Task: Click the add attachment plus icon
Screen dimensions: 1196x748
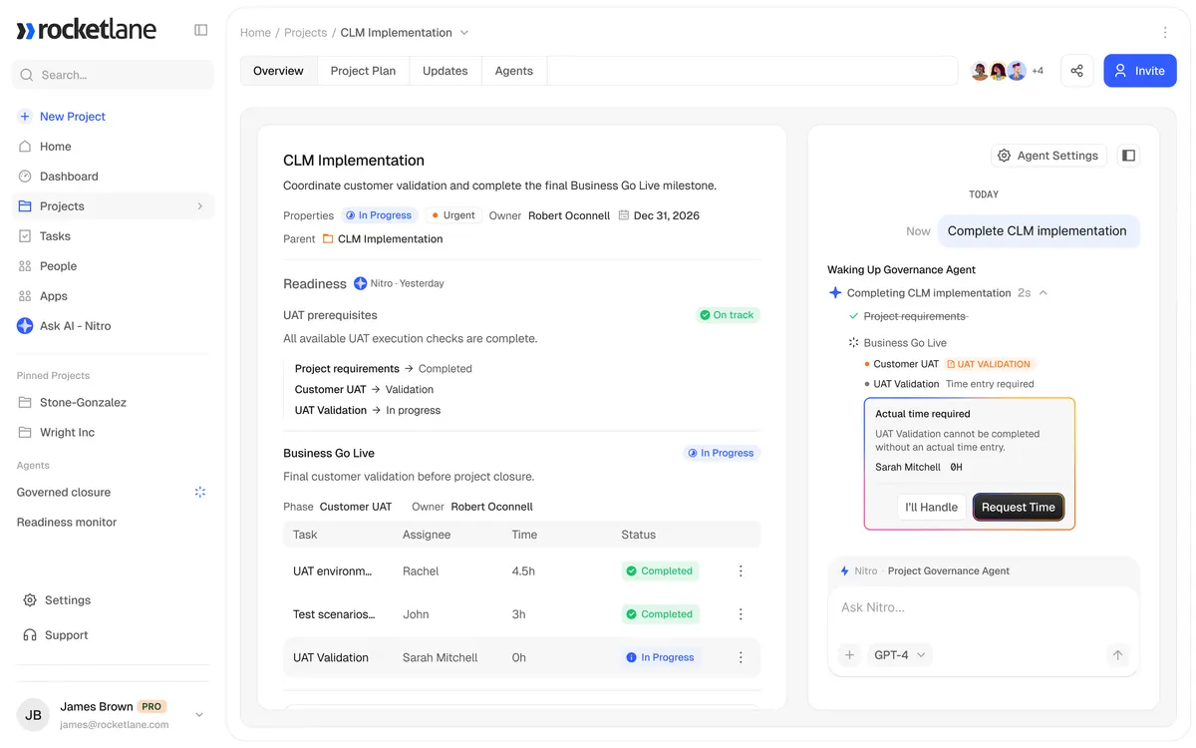Action: coord(850,655)
